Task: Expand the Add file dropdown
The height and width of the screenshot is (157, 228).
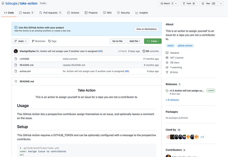Action: click(134, 41)
